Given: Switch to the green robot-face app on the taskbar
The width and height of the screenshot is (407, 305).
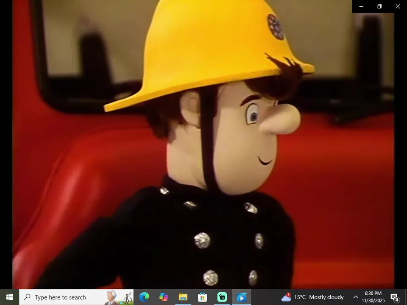Looking at the screenshot, I should [x=222, y=297].
